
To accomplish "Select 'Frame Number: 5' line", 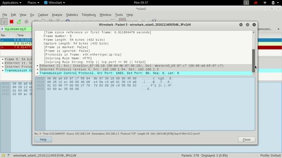I will (58, 36).
